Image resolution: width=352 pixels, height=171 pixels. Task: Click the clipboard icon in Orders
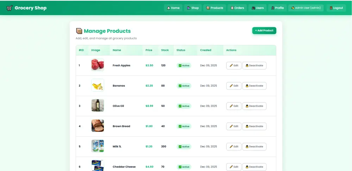232,8
